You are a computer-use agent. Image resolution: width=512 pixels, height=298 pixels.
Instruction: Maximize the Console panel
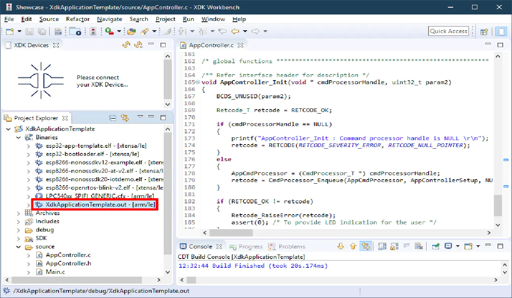point(500,246)
